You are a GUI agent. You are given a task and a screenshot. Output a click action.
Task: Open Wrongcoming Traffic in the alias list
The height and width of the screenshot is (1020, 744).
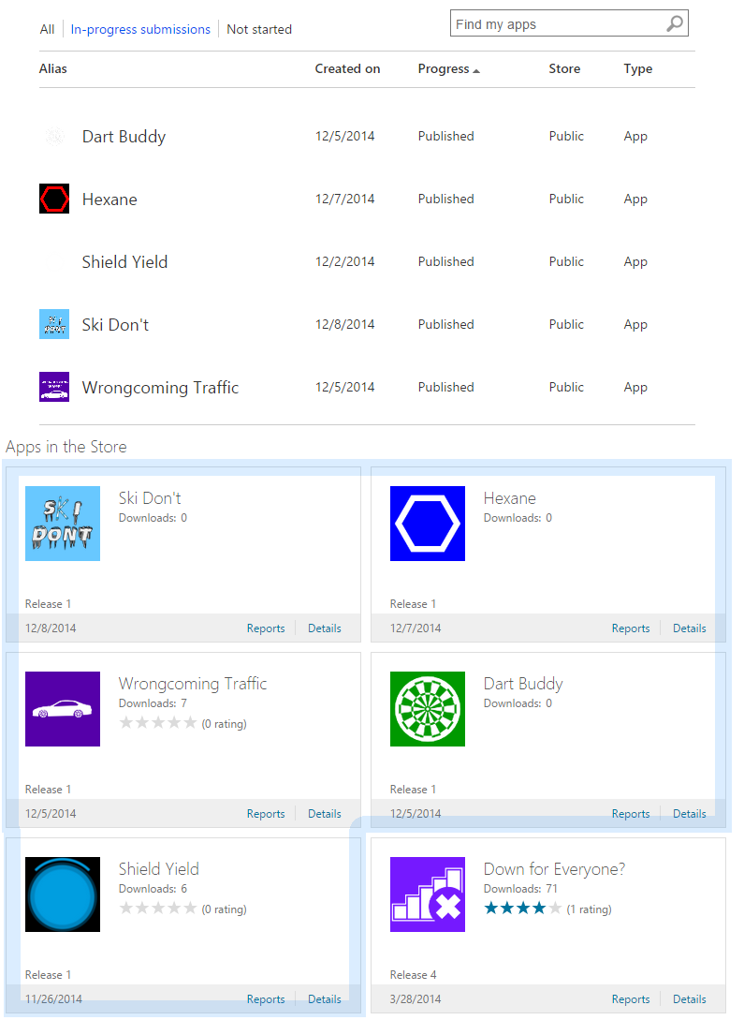pos(160,388)
